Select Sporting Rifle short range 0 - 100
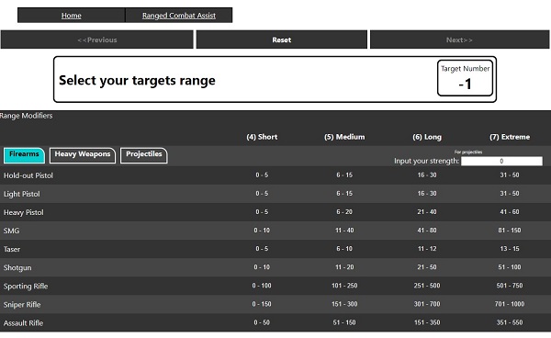Image resolution: width=551 pixels, height=338 pixels. point(262,286)
